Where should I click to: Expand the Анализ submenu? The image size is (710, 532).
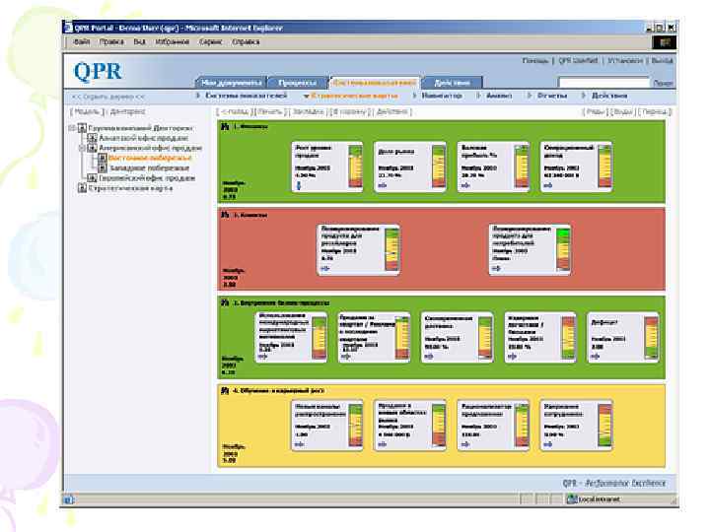point(495,96)
